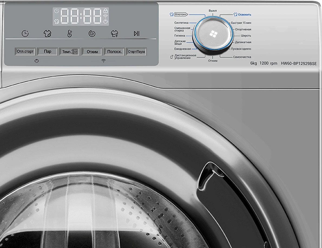Tap the steam shirt icon
Image resolution: width=322 pixels, height=248 pixels.
coord(47,34)
